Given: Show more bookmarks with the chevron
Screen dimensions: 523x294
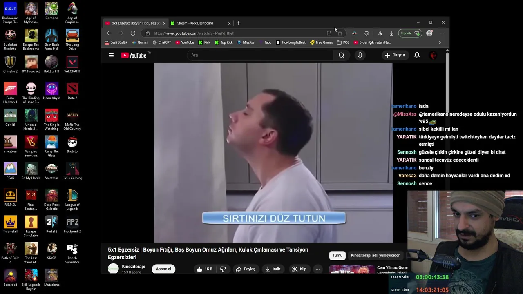Looking at the screenshot, I should point(440,42).
